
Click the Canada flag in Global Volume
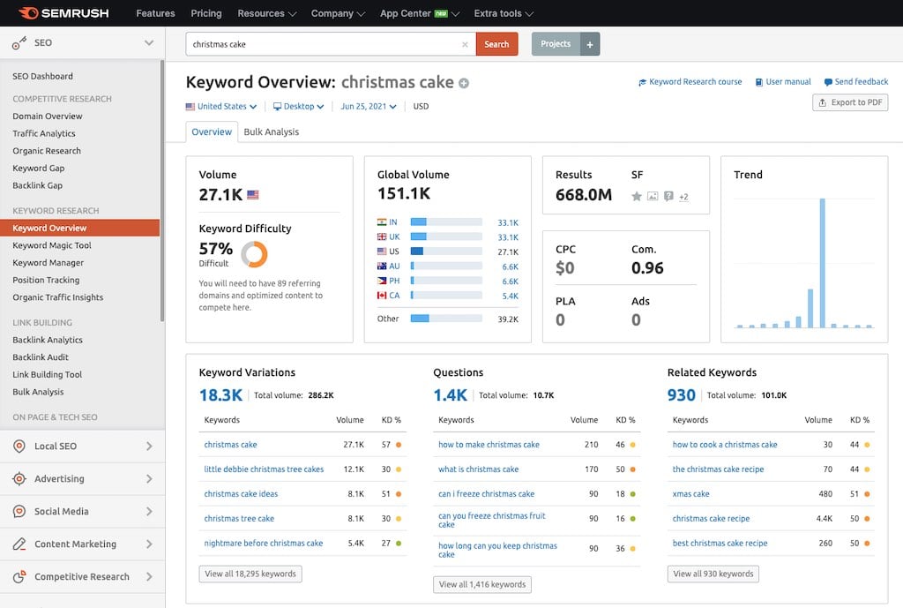pyautogui.click(x=382, y=296)
